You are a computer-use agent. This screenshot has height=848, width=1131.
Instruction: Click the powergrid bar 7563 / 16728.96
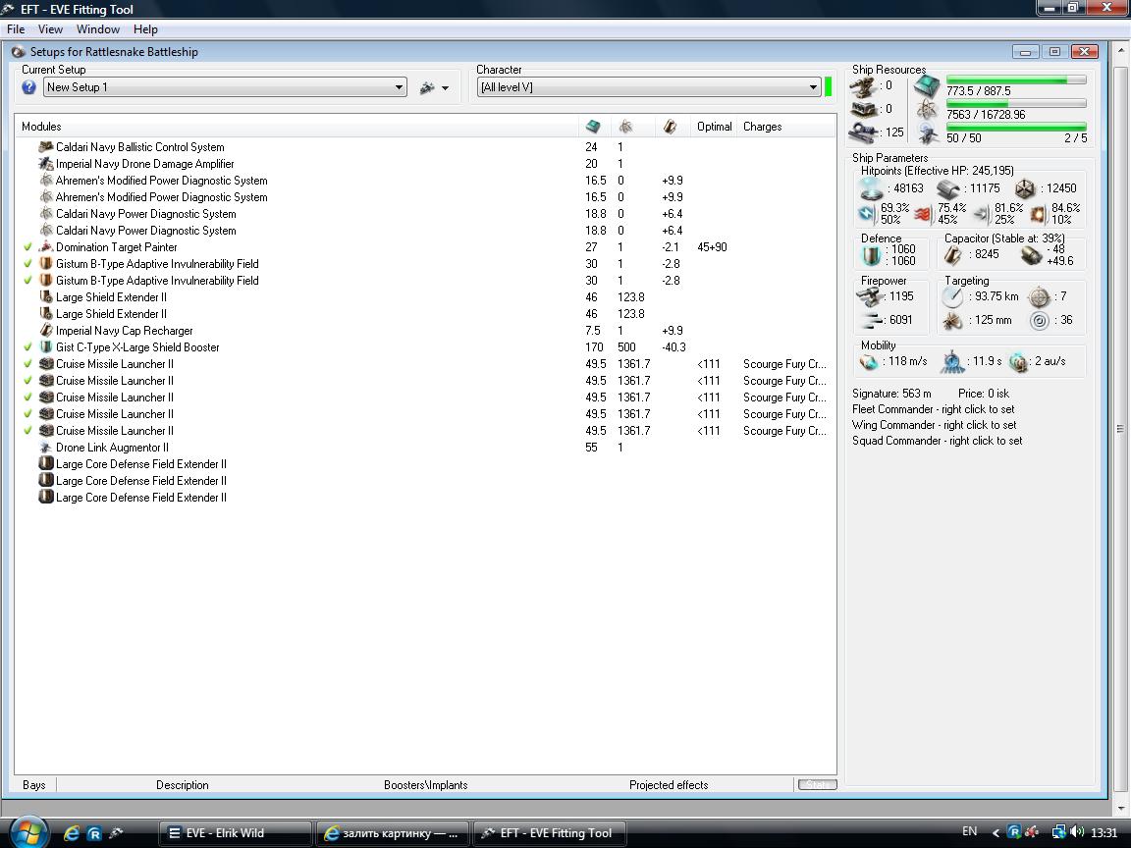click(1015, 104)
